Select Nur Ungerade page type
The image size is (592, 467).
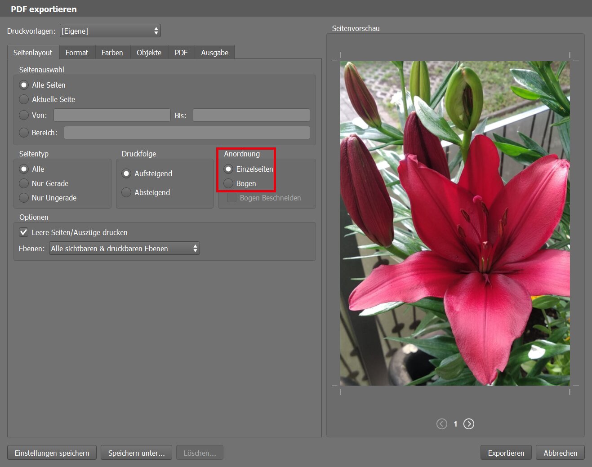point(24,198)
